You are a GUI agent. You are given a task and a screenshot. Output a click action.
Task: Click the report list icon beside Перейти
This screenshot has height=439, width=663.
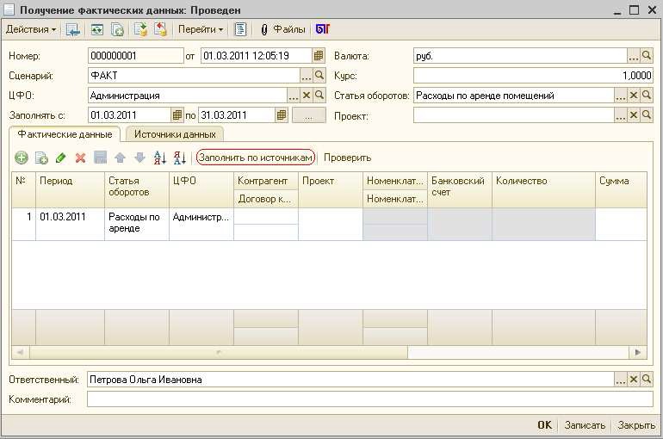click(240, 29)
